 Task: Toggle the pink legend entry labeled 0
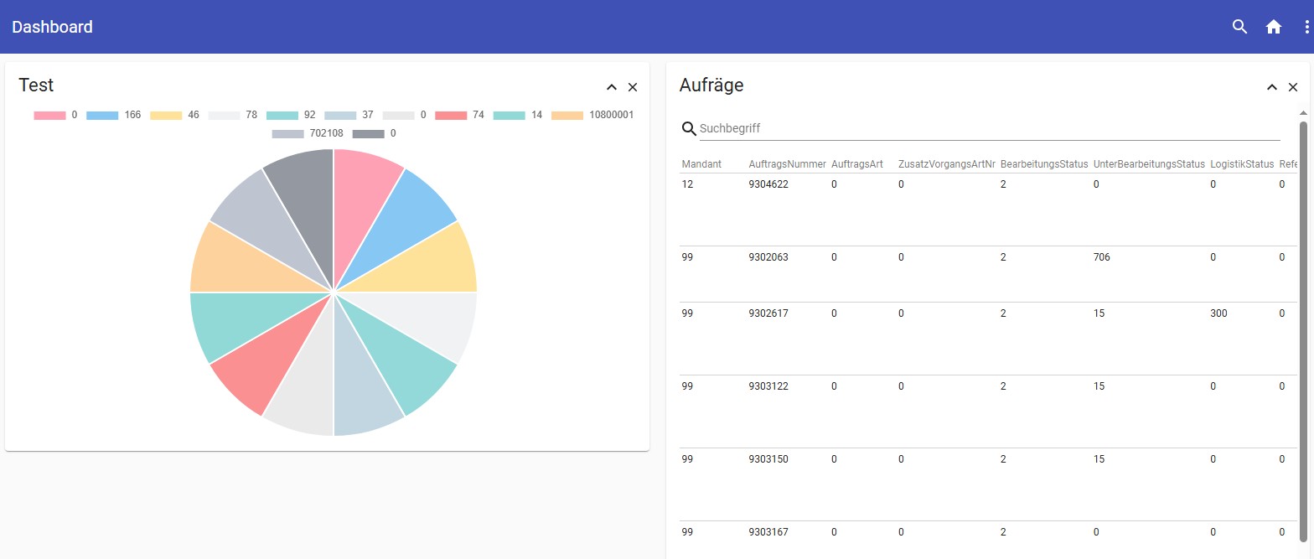coord(55,115)
